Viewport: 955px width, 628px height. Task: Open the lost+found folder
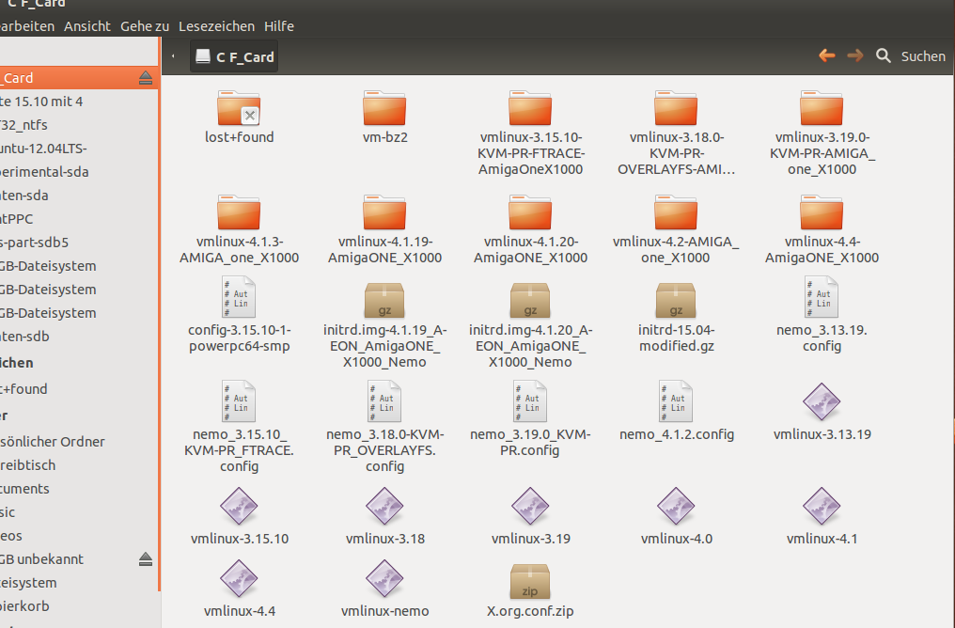click(239, 109)
